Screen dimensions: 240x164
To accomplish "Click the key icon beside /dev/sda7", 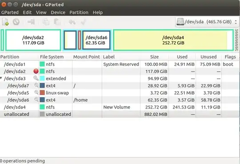I will pyautogui.click(x=36, y=85).
